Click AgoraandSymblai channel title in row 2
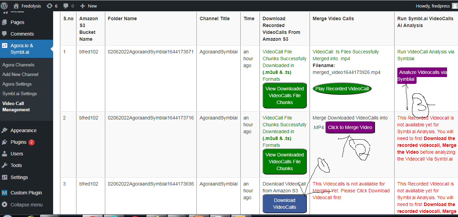458x217 pixels. pos(218,118)
